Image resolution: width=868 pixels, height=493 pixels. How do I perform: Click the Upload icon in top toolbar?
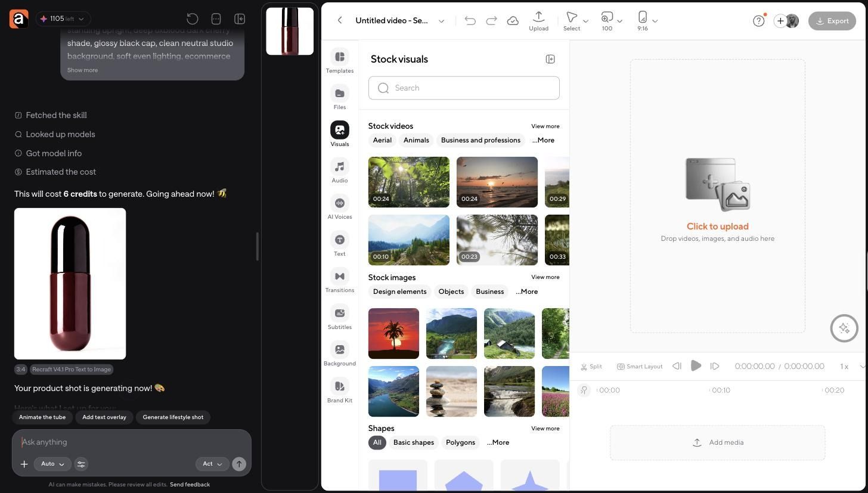coord(538,21)
